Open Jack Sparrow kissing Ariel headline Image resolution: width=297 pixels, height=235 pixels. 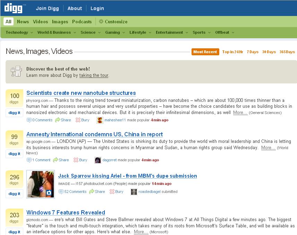(x=127, y=176)
